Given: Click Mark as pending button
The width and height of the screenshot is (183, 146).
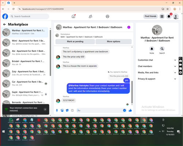Looking at the screenshot, I should [x=75, y=42].
